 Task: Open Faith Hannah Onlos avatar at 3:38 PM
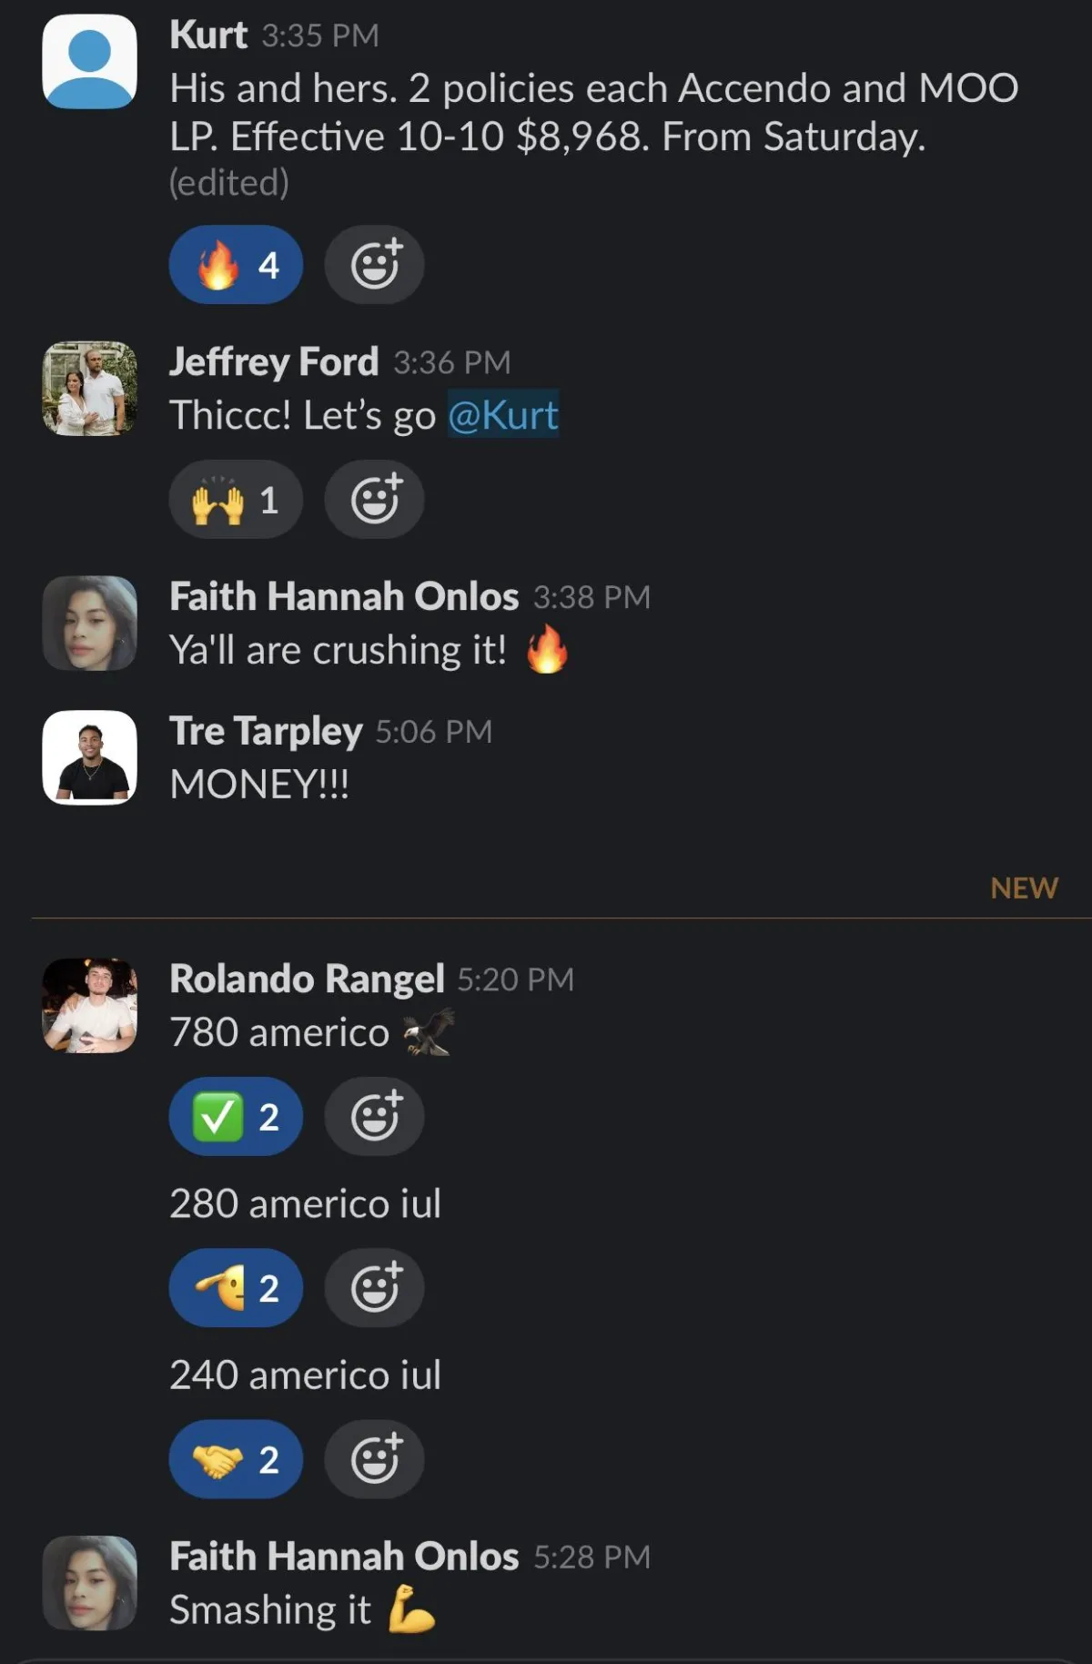pos(89,623)
